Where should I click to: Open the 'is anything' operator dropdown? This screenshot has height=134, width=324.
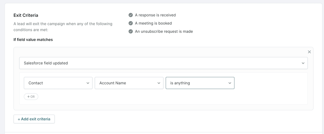[x=200, y=83]
